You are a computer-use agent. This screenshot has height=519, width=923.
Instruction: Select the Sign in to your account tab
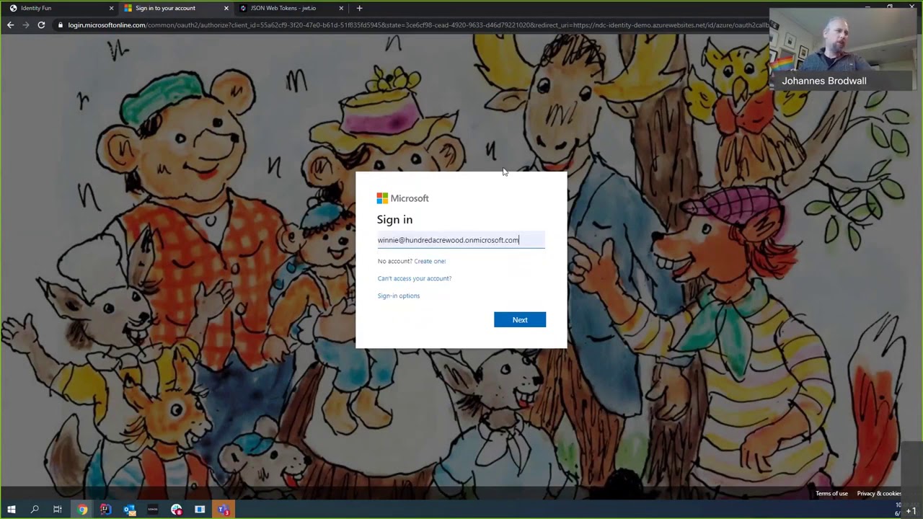[175, 8]
